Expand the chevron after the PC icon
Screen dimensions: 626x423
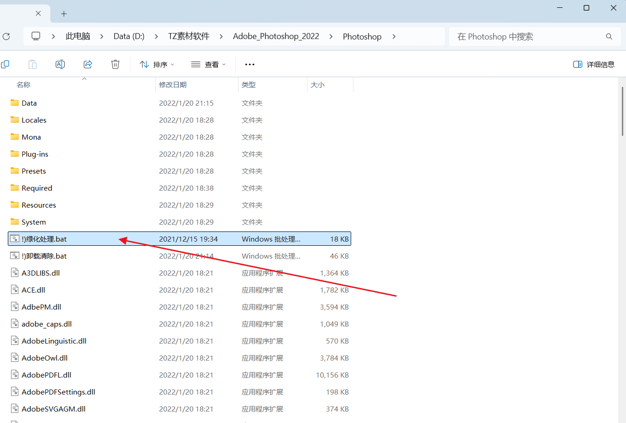pos(53,36)
